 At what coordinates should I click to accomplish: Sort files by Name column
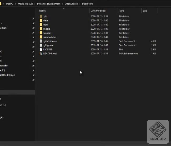42,11
